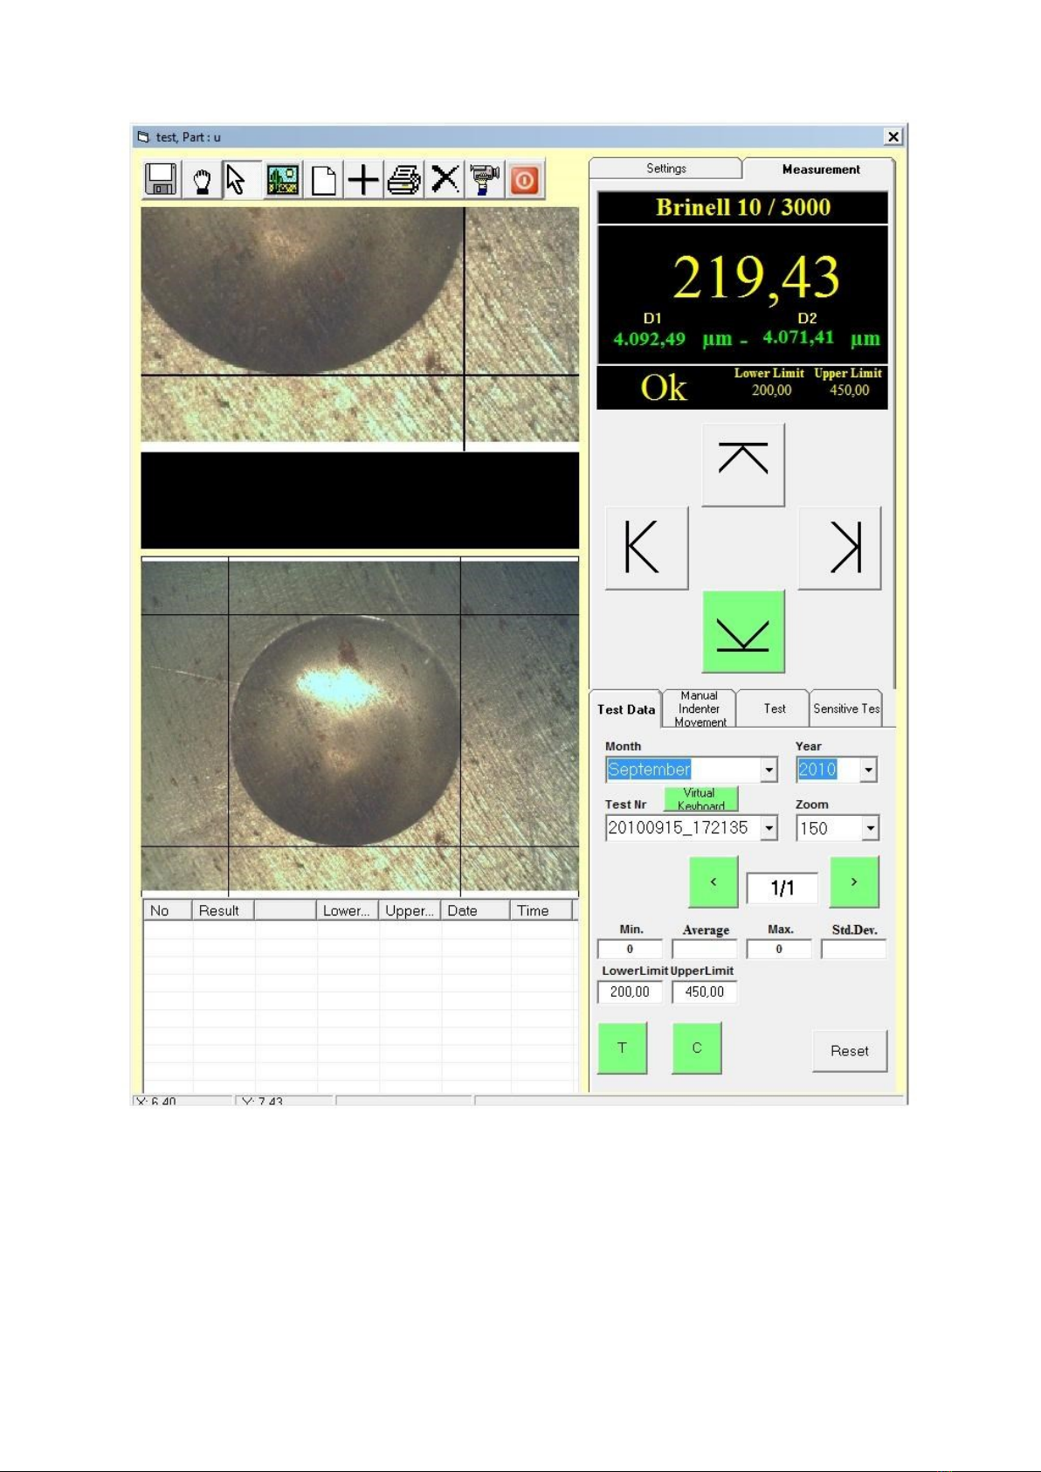Go to previous test with green < button
The height and width of the screenshot is (1472, 1041).
coord(714,882)
